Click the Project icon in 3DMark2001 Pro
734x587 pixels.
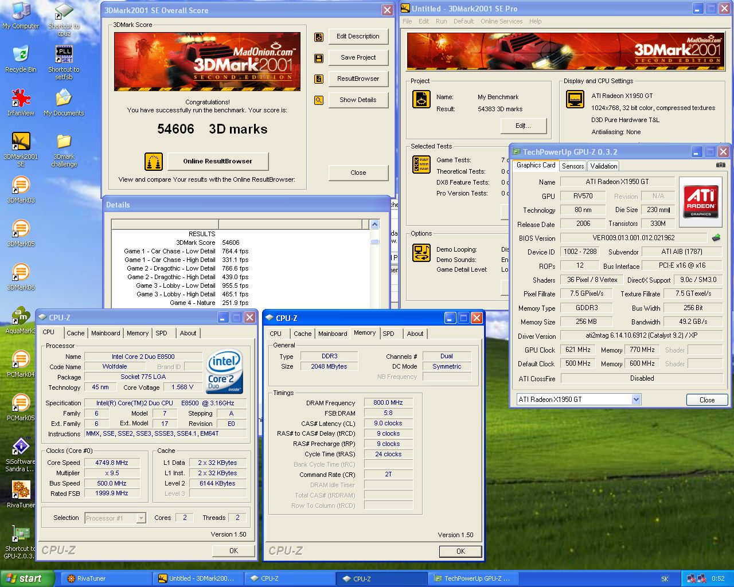[x=421, y=99]
